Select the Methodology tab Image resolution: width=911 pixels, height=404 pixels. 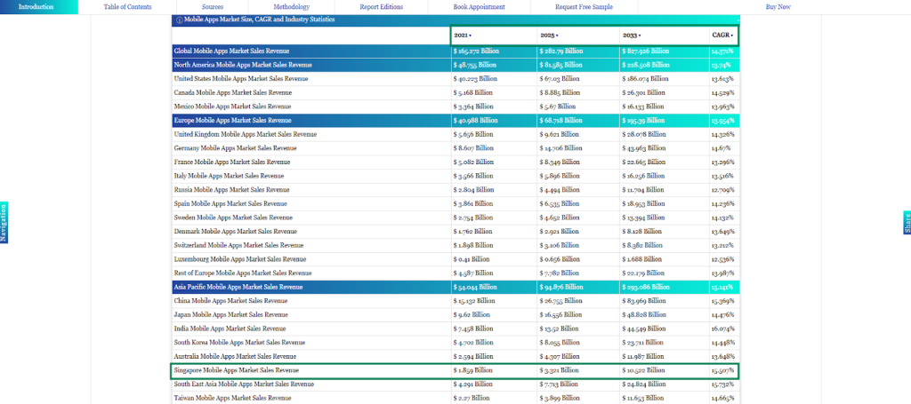coord(292,7)
